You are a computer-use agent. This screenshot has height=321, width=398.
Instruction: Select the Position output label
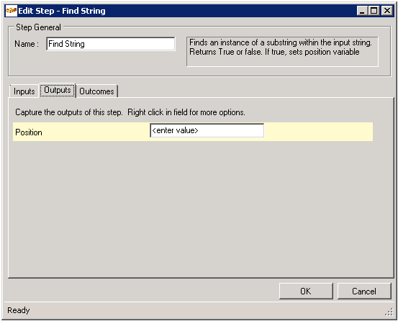[x=29, y=132]
